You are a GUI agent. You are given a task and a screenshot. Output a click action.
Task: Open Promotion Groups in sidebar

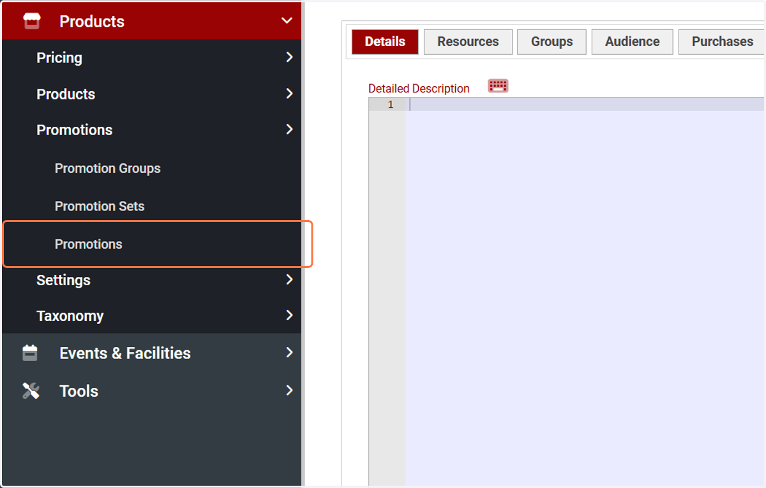pyautogui.click(x=107, y=168)
